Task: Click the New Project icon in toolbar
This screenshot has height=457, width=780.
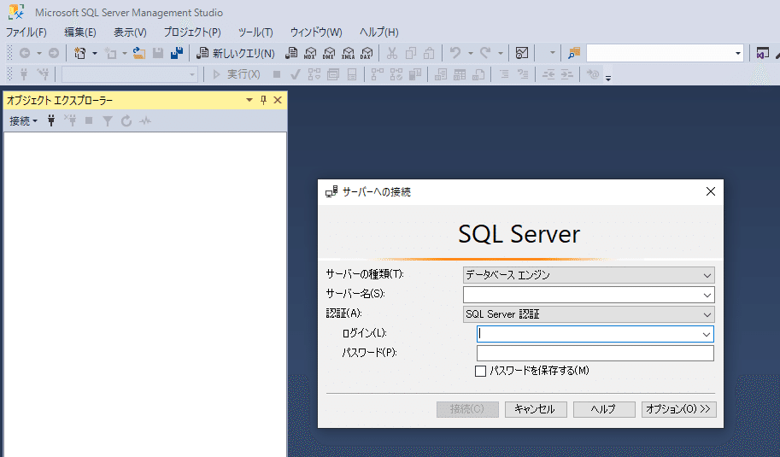Action: pos(79,53)
